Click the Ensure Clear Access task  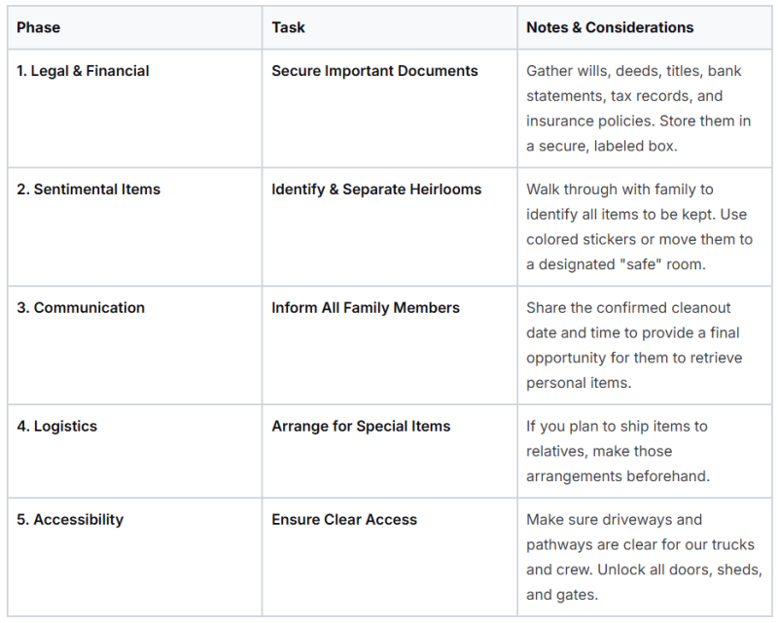[x=344, y=520]
